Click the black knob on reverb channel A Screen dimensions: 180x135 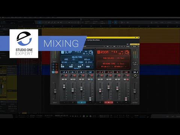98,76
